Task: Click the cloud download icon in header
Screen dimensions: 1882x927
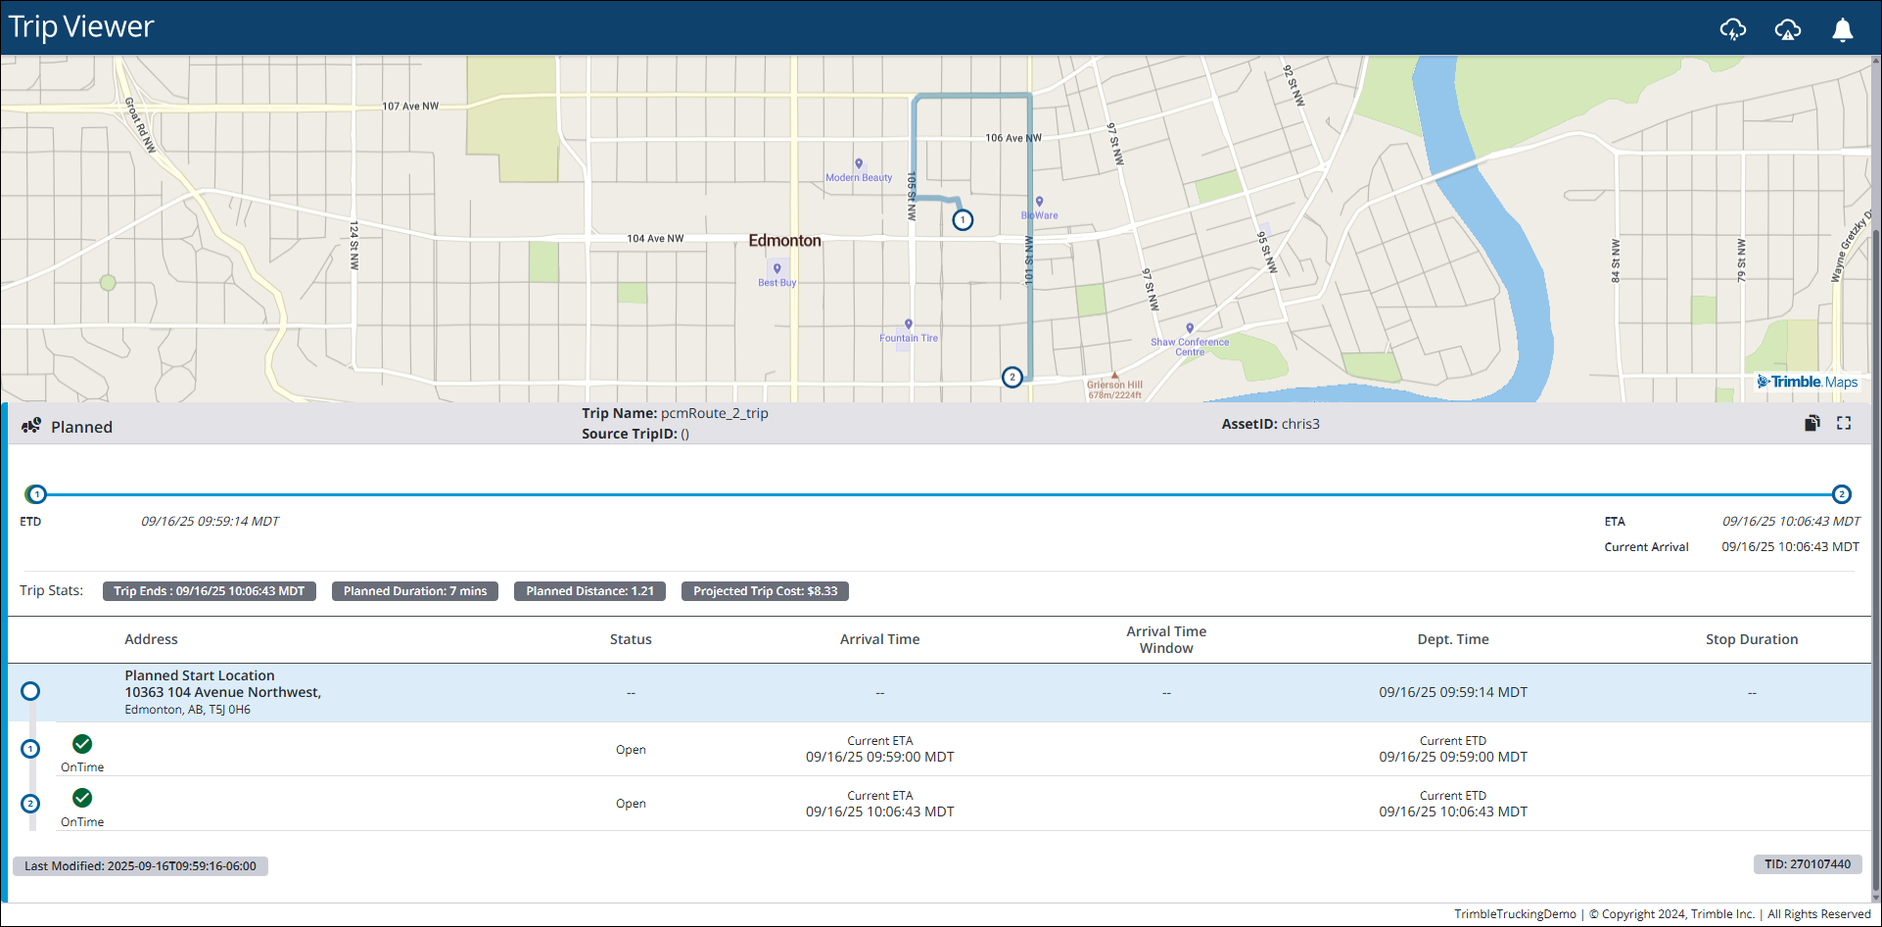Action: pos(1733,29)
